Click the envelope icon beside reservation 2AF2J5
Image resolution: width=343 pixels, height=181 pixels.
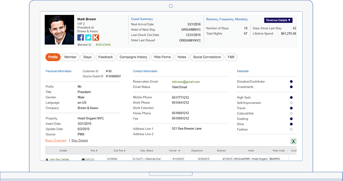(84, 159)
